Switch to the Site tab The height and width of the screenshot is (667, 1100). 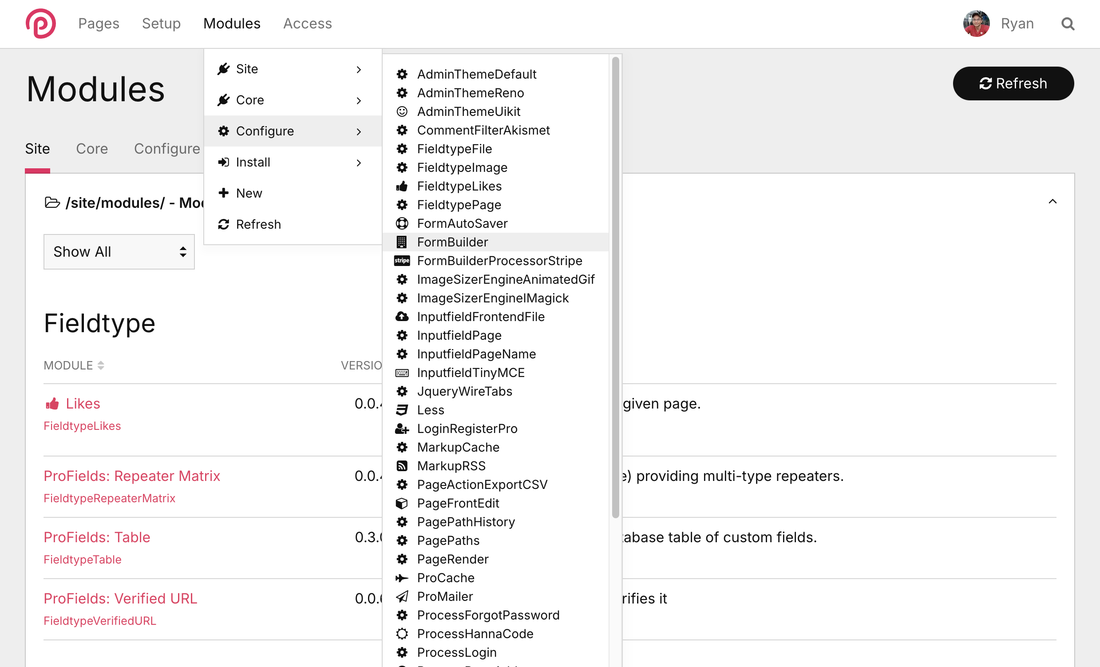[x=37, y=149]
